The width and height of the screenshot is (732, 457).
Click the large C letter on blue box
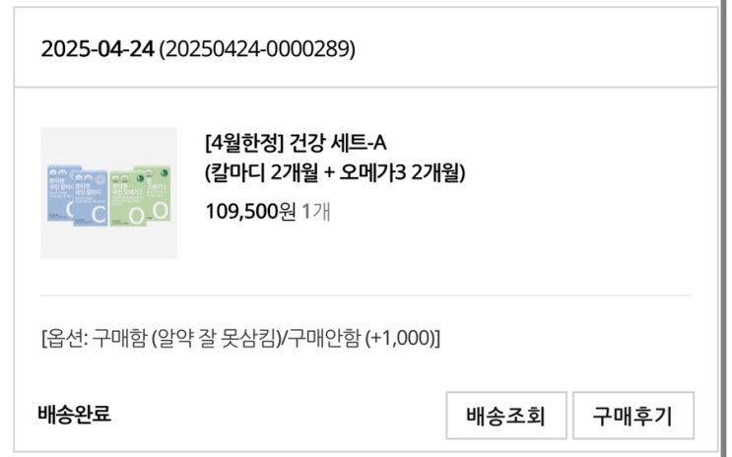[99, 213]
